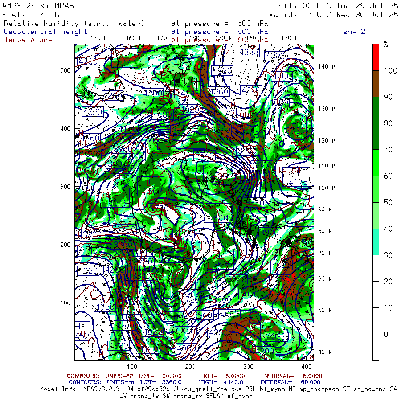Click 'Valid: 17 UTC Wed 30 Jul 25' text

(334, 15)
